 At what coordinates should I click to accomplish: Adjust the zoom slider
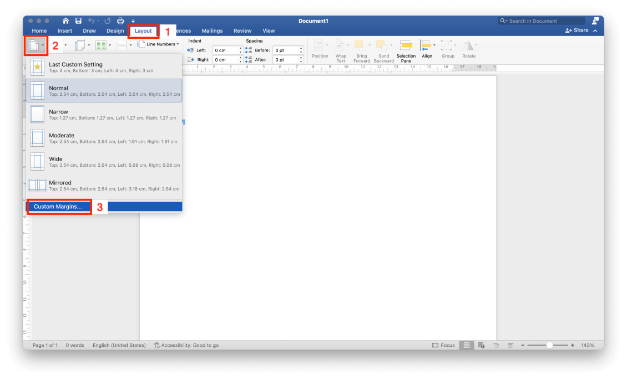click(x=550, y=345)
